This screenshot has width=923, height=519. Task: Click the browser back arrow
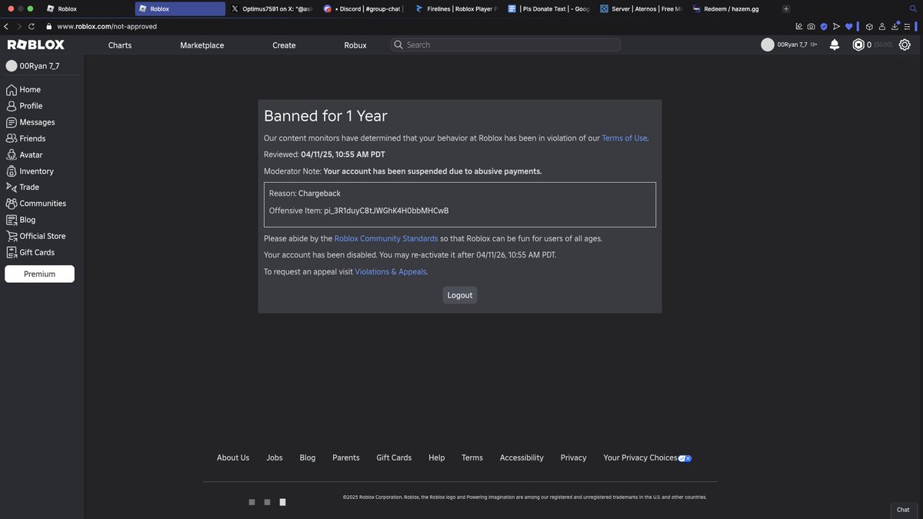tap(6, 26)
